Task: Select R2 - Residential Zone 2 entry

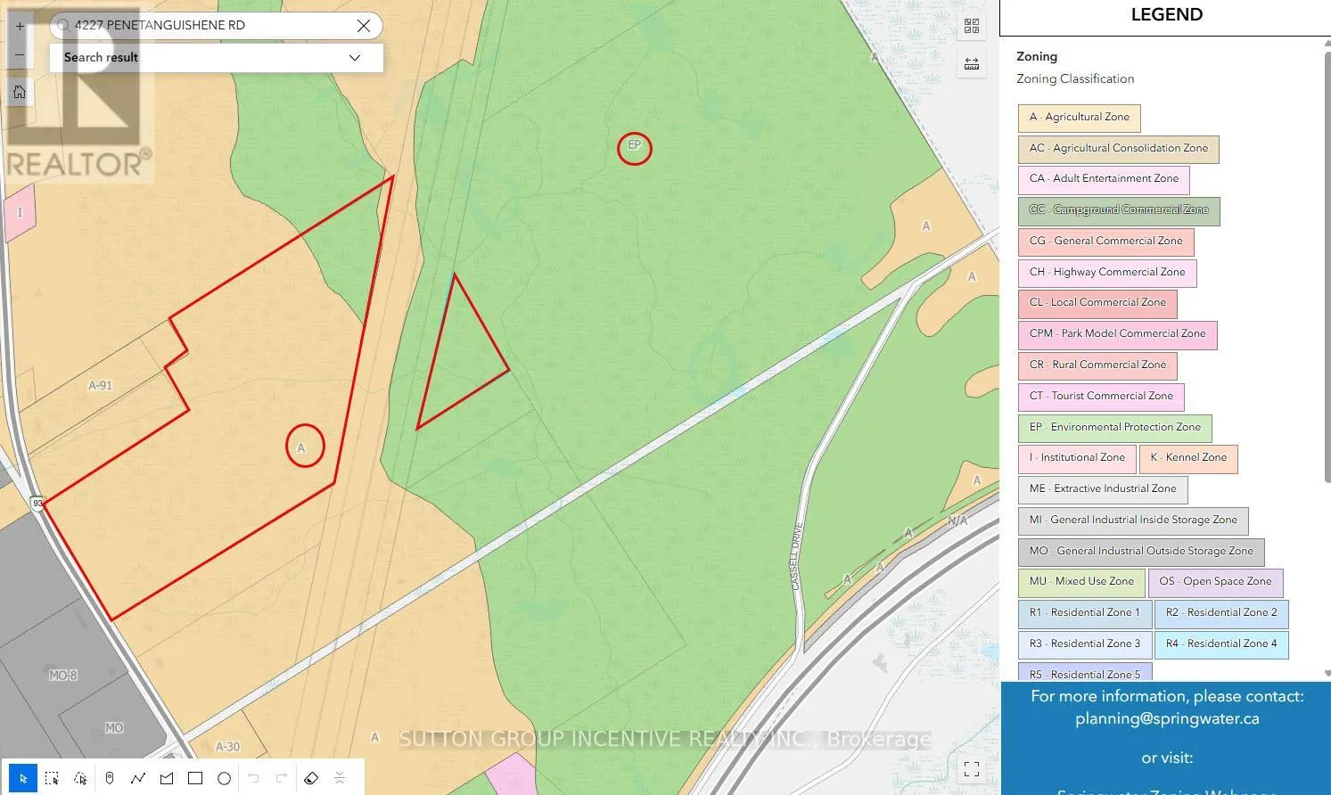Action: [1221, 613]
